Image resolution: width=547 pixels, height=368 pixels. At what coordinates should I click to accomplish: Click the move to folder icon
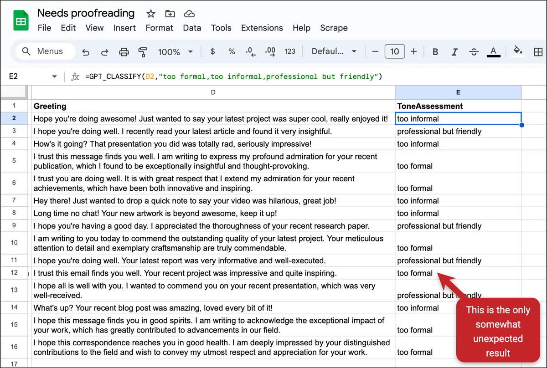pyautogui.click(x=170, y=14)
